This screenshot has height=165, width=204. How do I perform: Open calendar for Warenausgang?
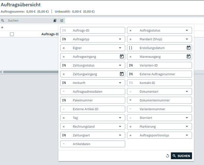click(189, 56)
